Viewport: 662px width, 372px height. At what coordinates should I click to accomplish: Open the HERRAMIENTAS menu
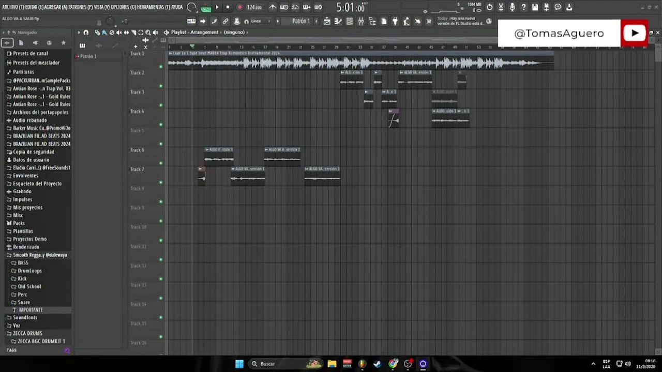[x=153, y=7]
